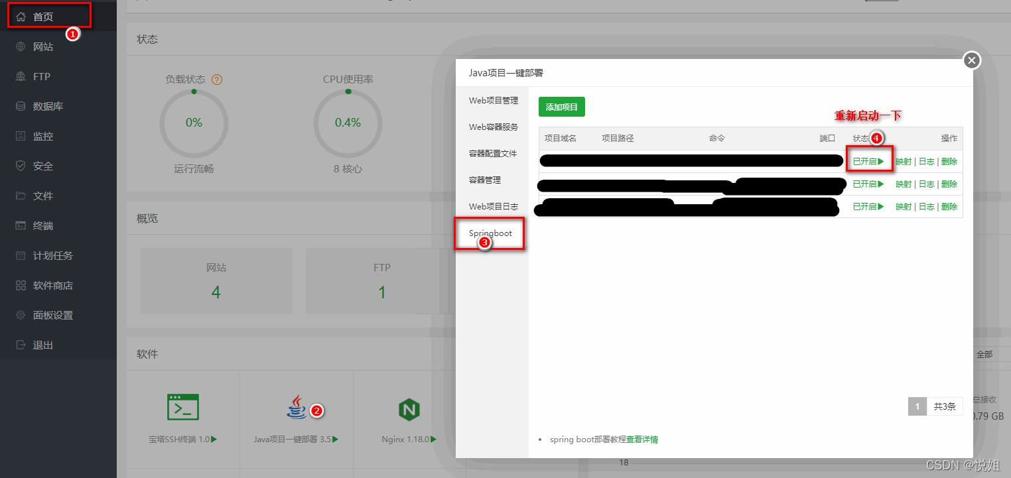This screenshot has width=1011, height=478.
Task: Click the shield icon for 安全
Action: tap(21, 166)
